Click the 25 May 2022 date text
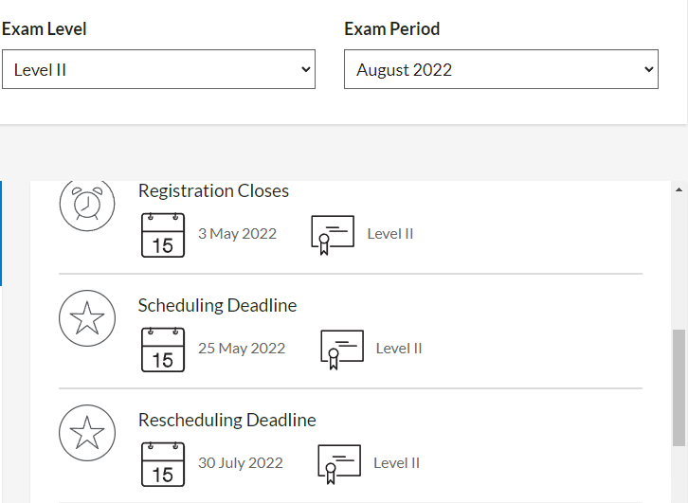688x503 pixels. tap(242, 349)
